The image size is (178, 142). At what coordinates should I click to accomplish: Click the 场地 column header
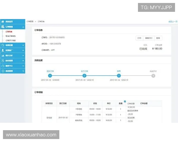79,103
